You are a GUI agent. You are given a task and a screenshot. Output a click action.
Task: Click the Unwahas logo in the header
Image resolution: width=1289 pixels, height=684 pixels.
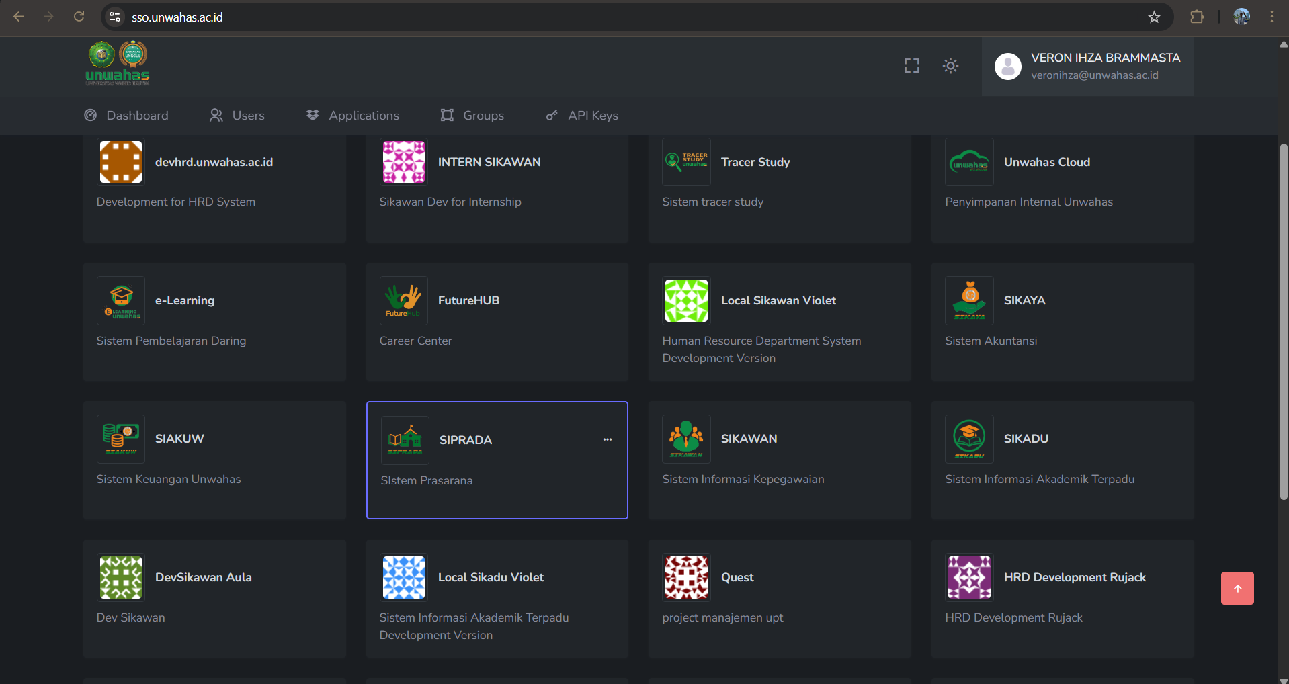(x=118, y=62)
